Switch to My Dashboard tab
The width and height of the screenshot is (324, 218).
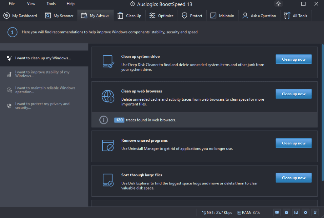20,16
